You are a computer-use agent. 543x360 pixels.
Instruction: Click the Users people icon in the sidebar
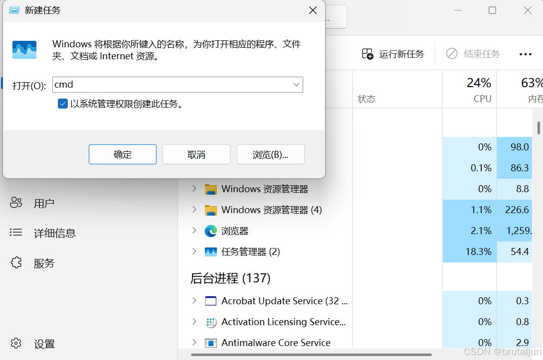tap(16, 203)
